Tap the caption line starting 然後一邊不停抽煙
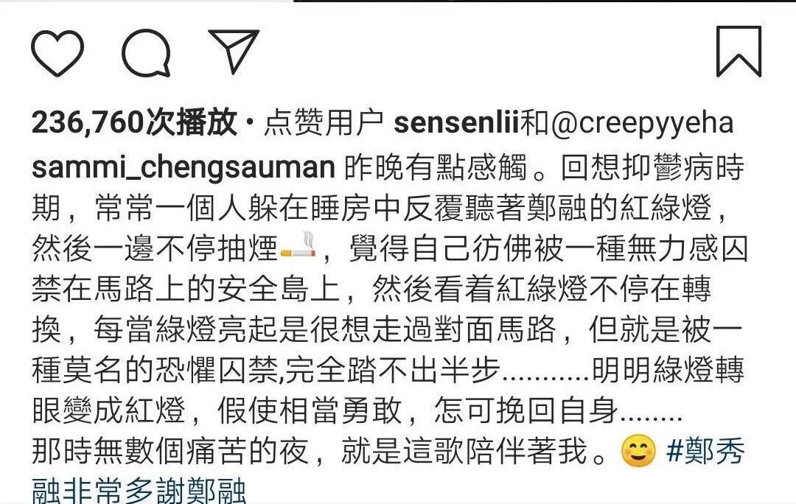 (390, 249)
